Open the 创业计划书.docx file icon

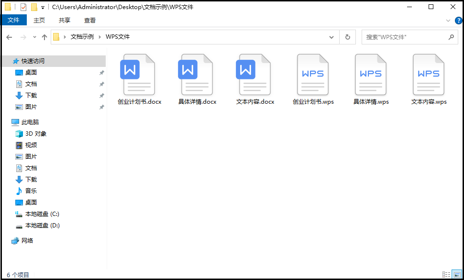click(x=139, y=75)
